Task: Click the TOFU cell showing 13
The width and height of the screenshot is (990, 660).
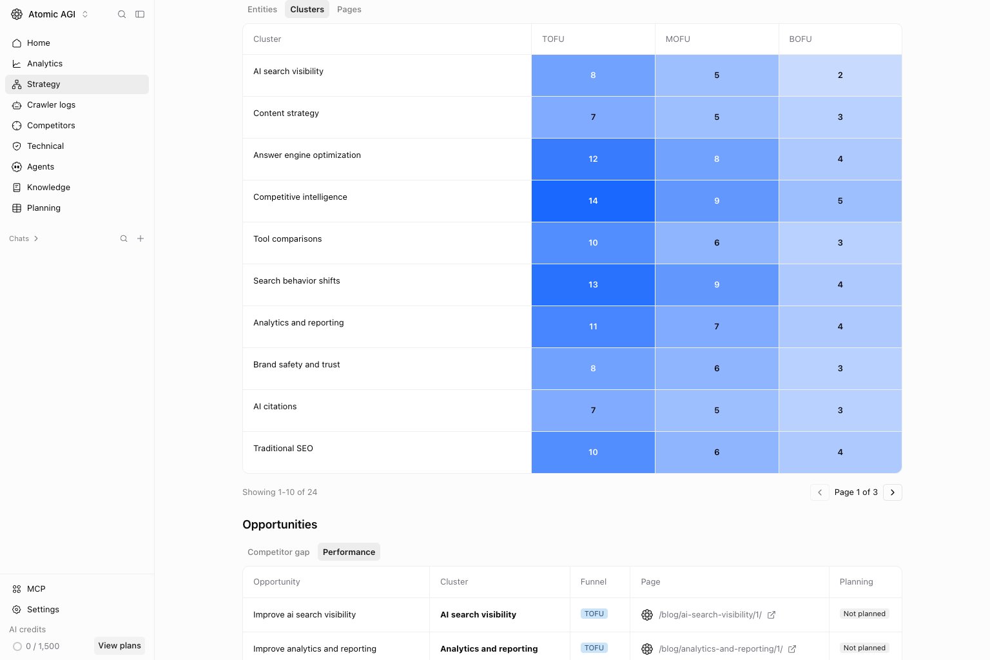Action: [593, 285]
